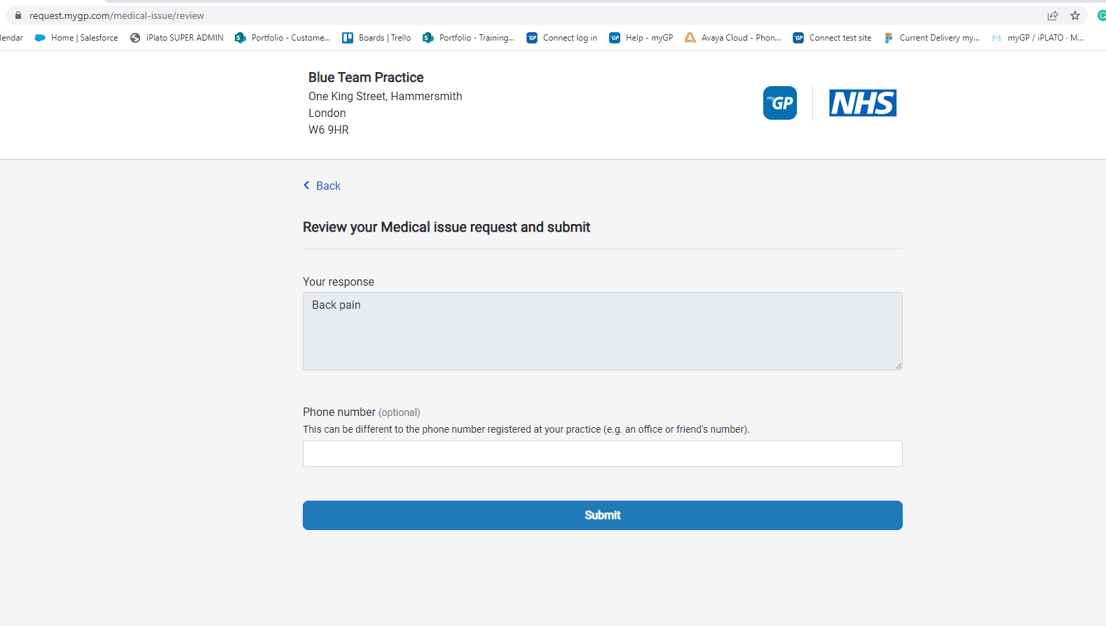Click the Your response text area
The image size is (1106, 626).
coord(602,331)
